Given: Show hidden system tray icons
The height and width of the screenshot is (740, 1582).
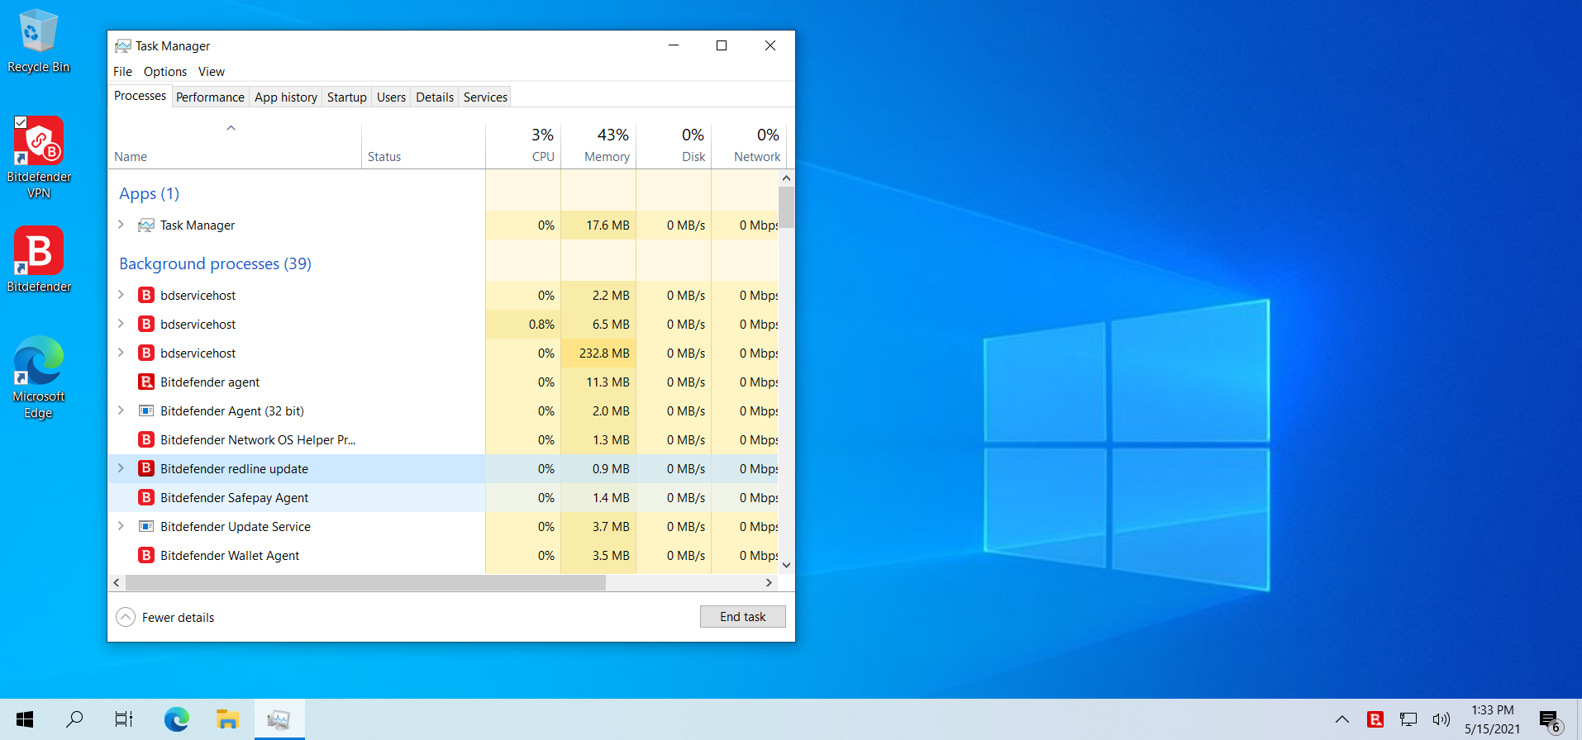Looking at the screenshot, I should click(x=1342, y=719).
